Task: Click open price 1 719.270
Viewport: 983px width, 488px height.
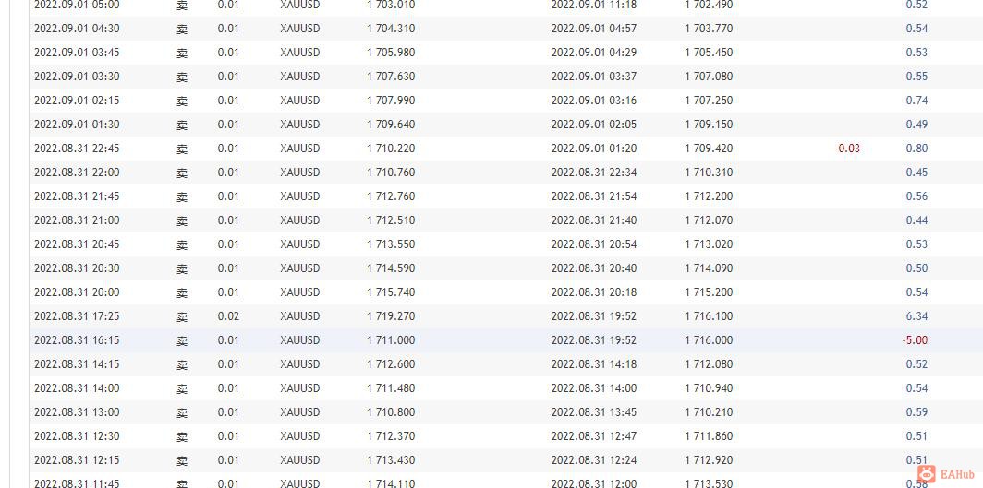Action: [x=391, y=316]
